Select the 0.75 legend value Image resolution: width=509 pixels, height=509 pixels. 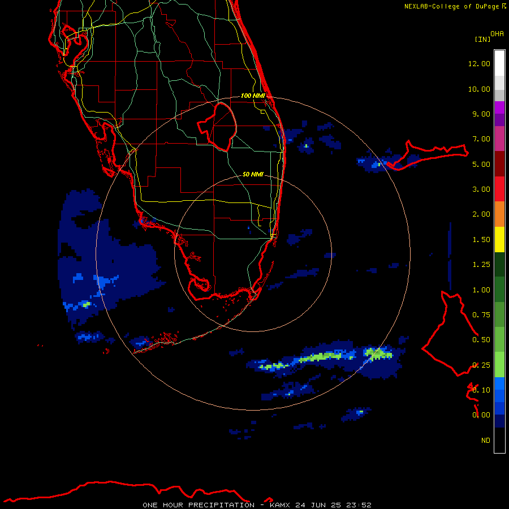481,315
